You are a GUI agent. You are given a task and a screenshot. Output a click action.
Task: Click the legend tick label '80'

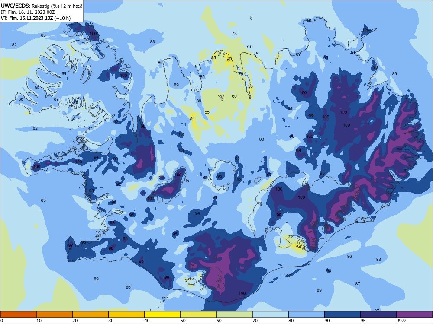pyautogui.click(x=291, y=321)
